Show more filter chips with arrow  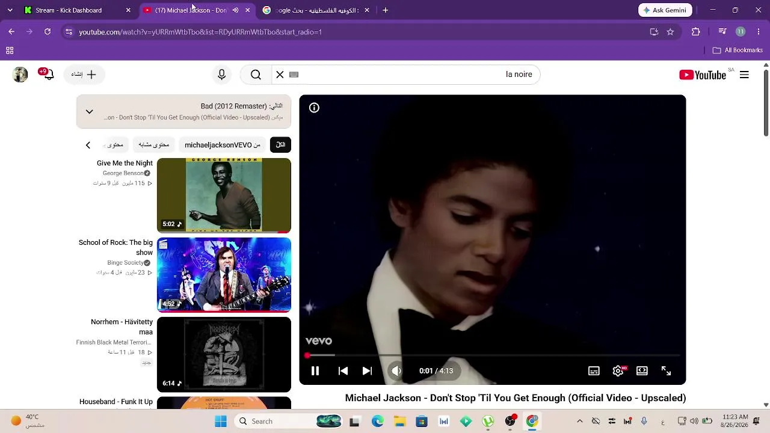(88, 145)
